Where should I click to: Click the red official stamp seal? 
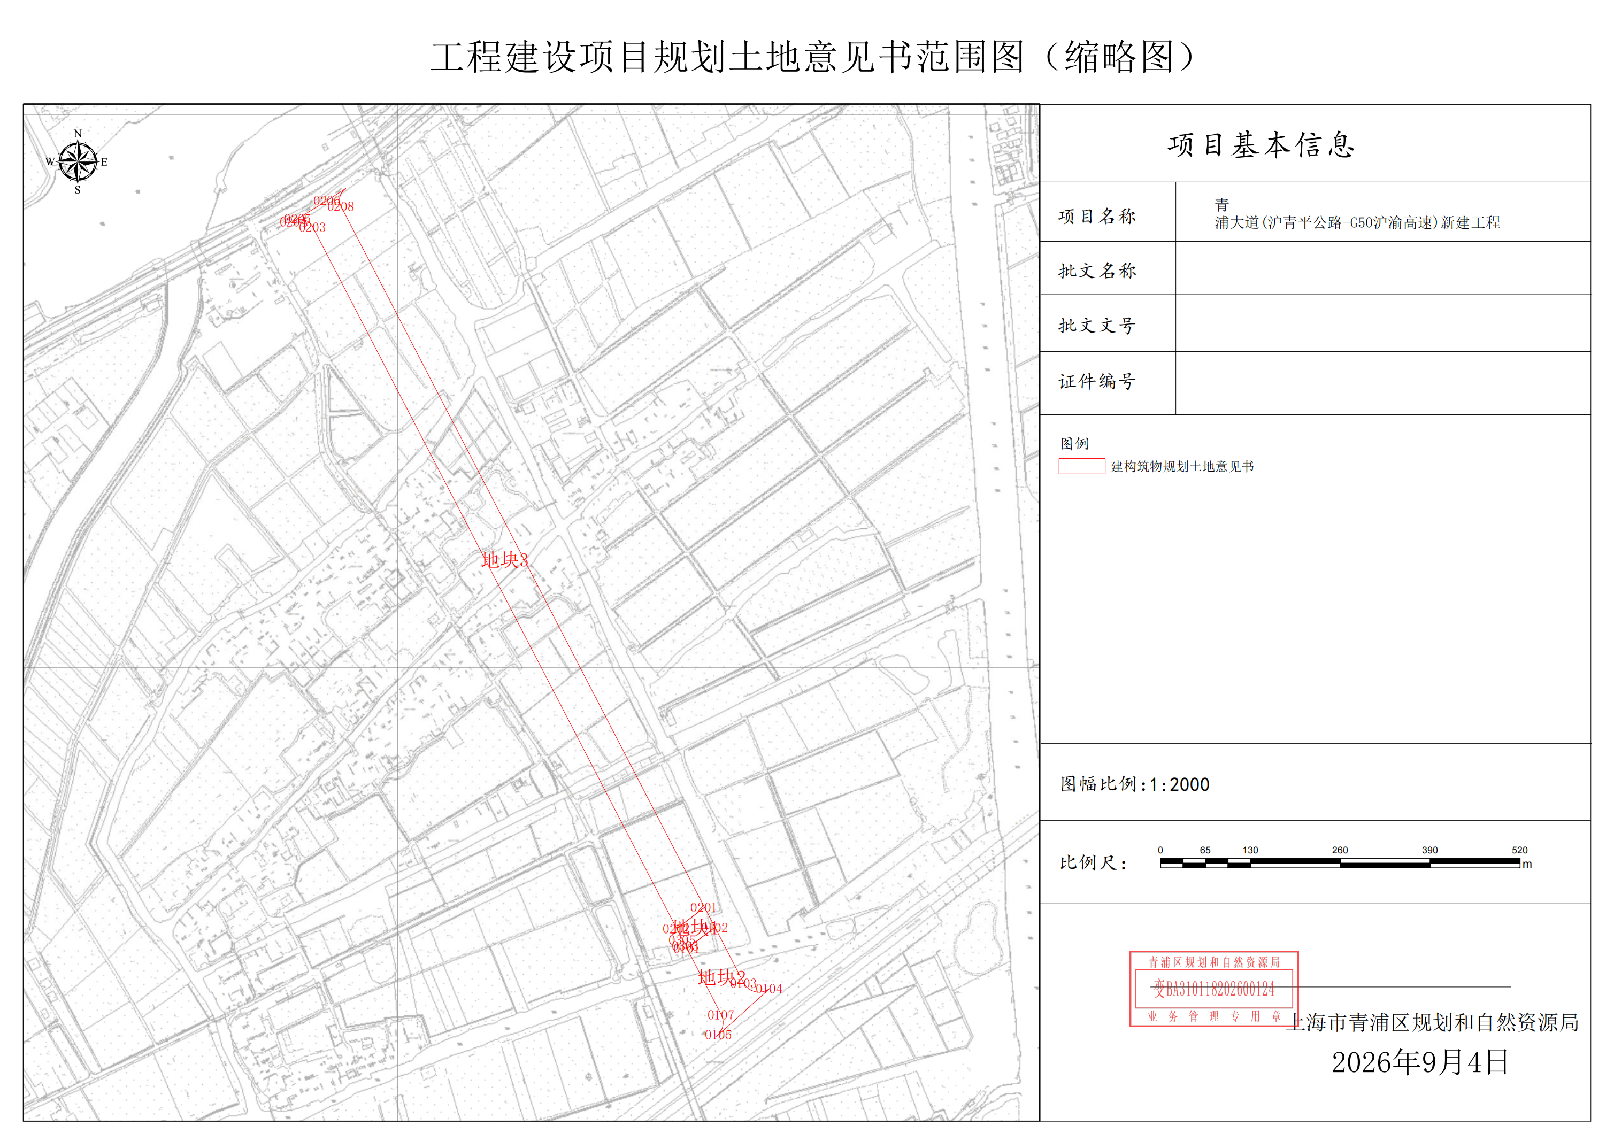point(1214,989)
